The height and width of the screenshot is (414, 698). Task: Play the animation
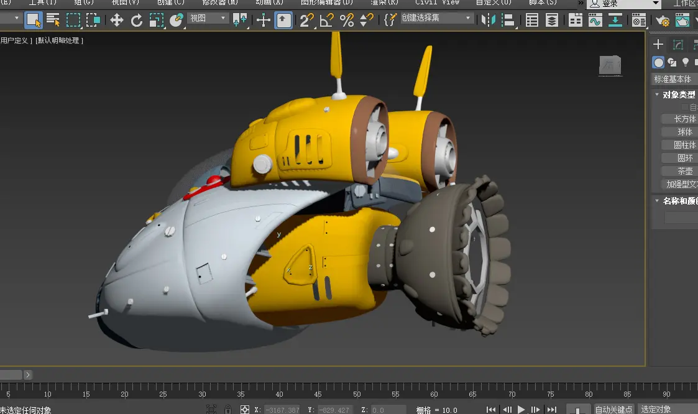coord(521,410)
